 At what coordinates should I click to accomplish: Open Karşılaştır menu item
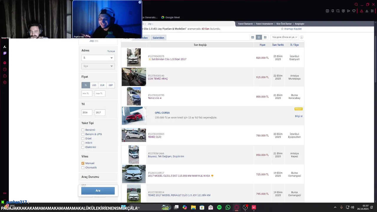[300, 24]
